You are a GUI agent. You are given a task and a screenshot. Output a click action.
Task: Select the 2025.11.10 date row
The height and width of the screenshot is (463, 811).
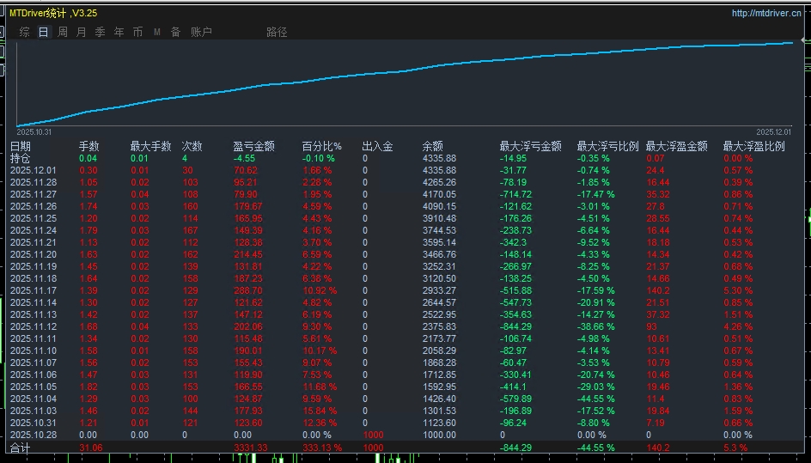[34, 350]
